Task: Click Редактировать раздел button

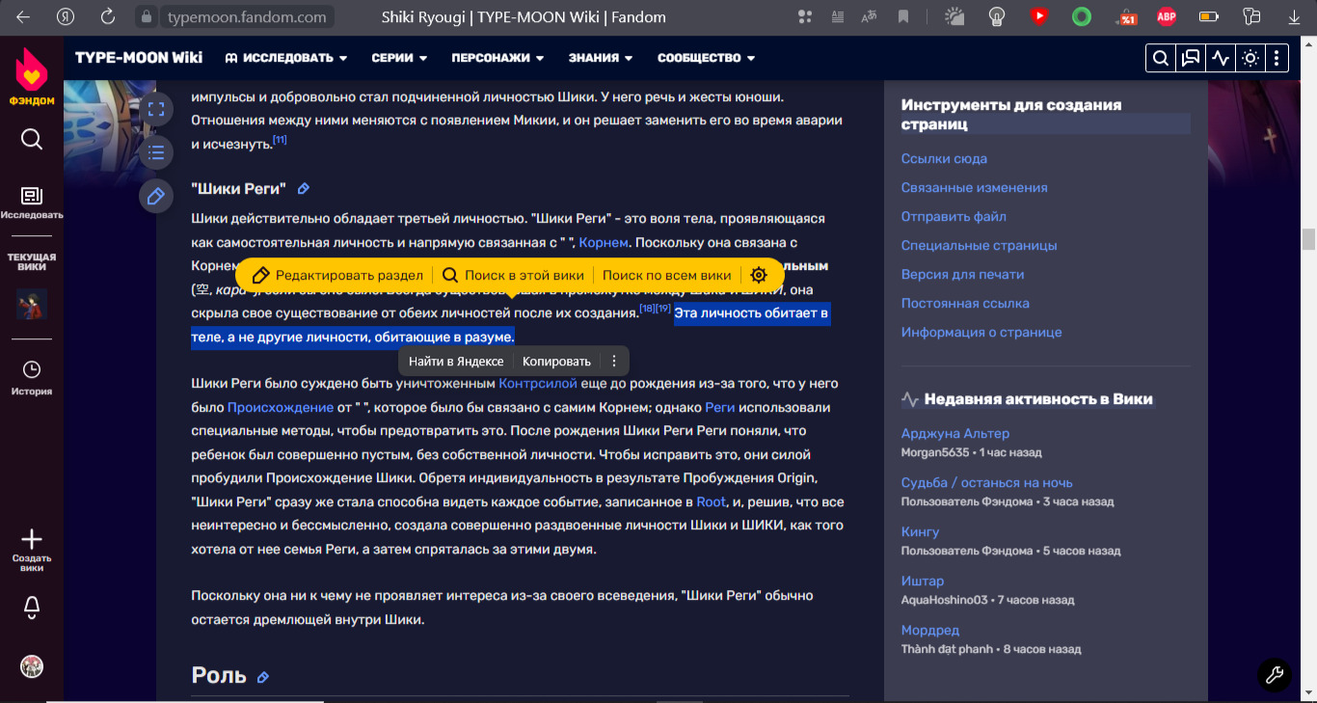Action: [337, 275]
